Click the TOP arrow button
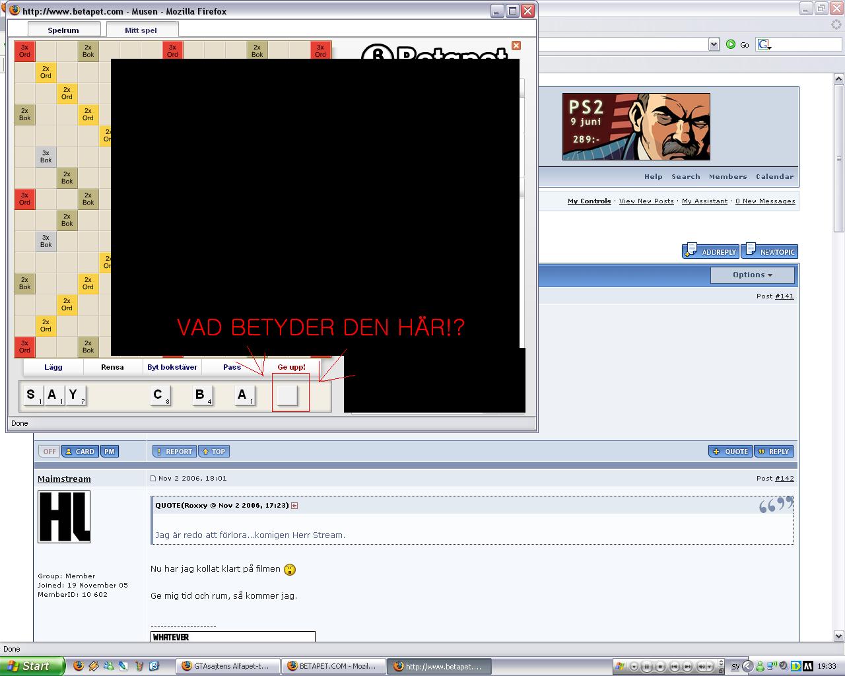Image resolution: width=845 pixels, height=676 pixels. pos(213,452)
